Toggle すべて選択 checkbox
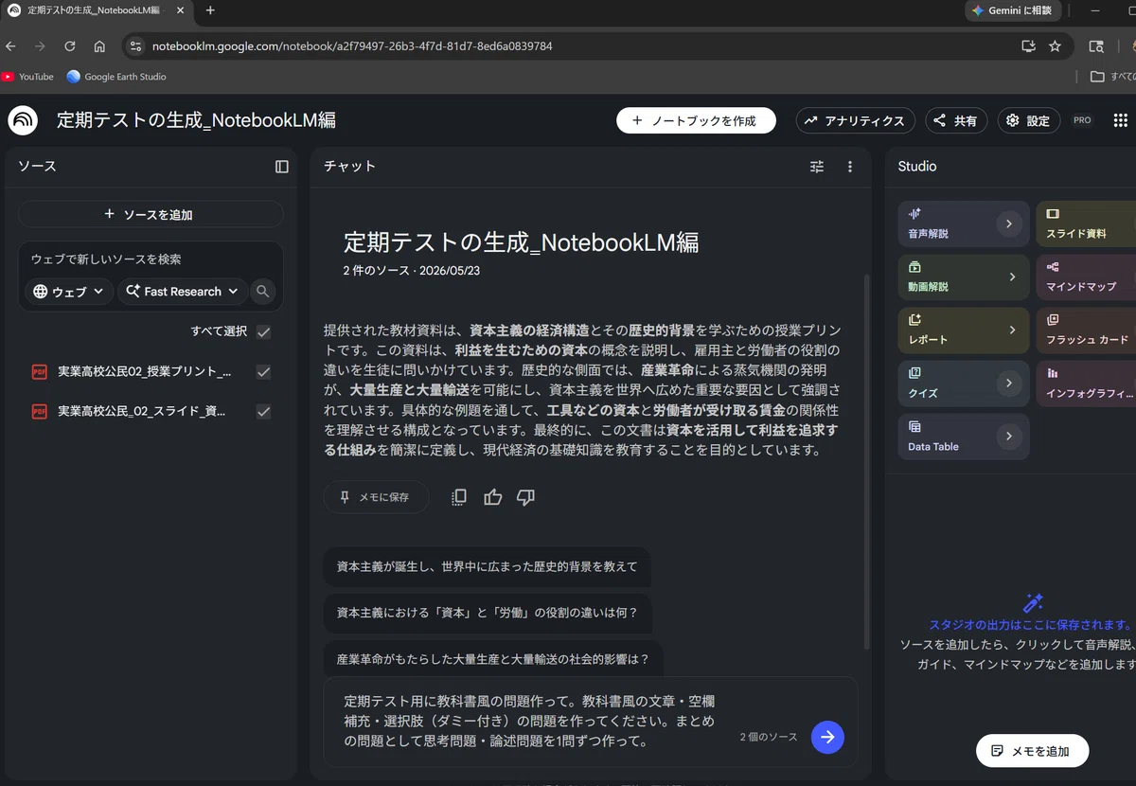 pyautogui.click(x=263, y=332)
